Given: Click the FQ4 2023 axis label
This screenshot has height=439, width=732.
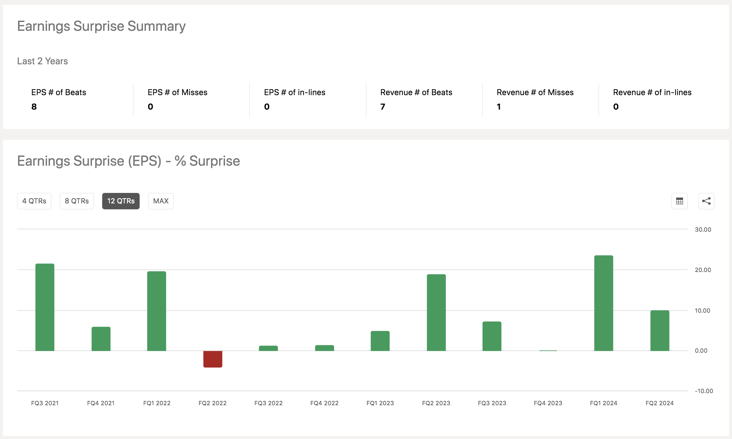Looking at the screenshot, I should 548,403.
